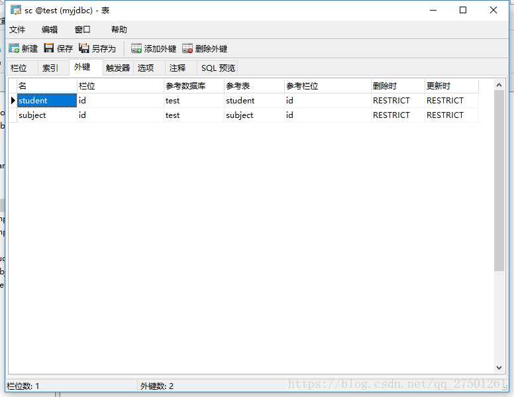Switch to the 触发器 tab
This screenshot has width=514, height=397.
click(118, 68)
